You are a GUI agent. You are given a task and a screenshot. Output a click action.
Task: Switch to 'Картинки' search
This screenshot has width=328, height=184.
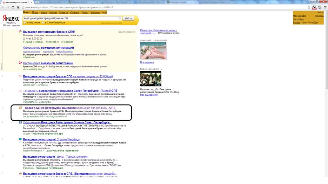pyautogui.click(x=95, y=12)
